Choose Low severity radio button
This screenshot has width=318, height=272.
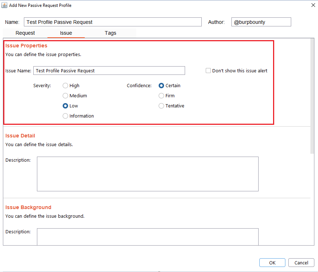coord(66,106)
